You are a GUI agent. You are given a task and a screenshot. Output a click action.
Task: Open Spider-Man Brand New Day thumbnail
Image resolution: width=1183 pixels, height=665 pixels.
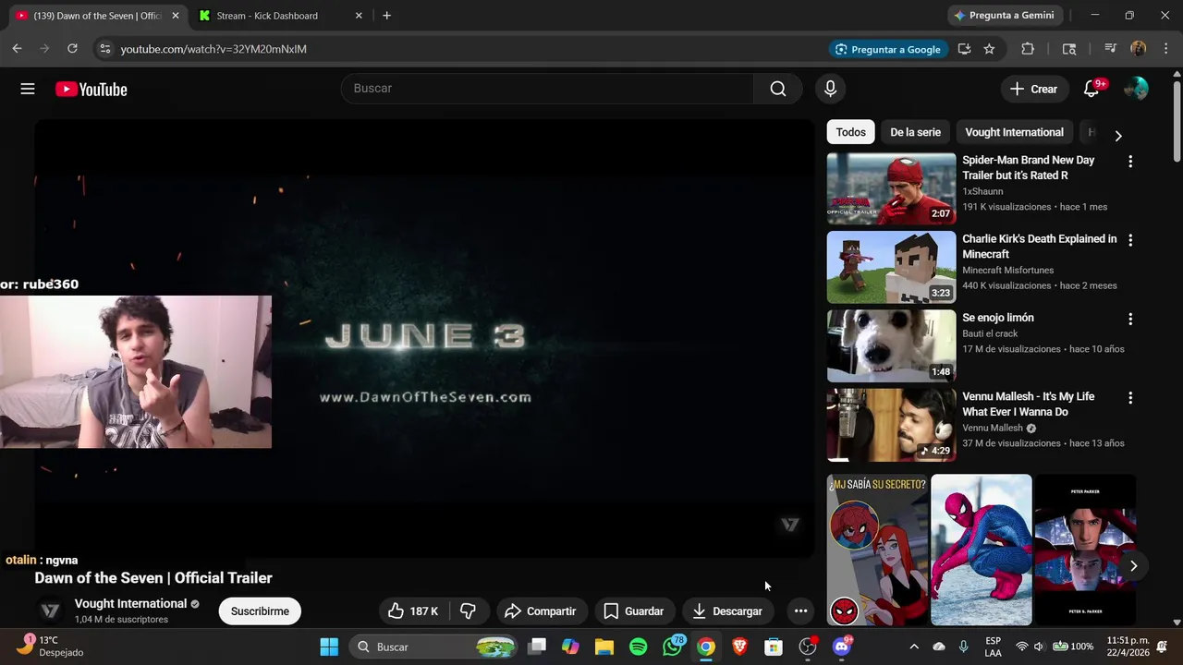pyautogui.click(x=891, y=188)
